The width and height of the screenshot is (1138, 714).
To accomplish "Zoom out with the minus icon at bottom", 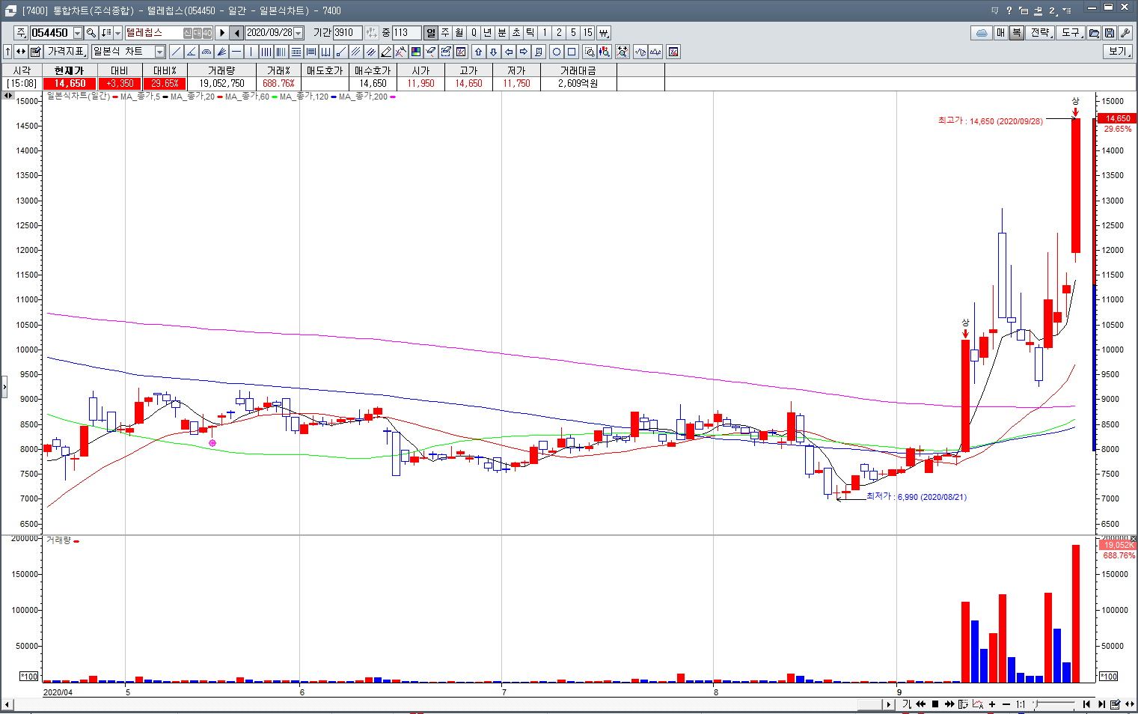I will (1006, 704).
